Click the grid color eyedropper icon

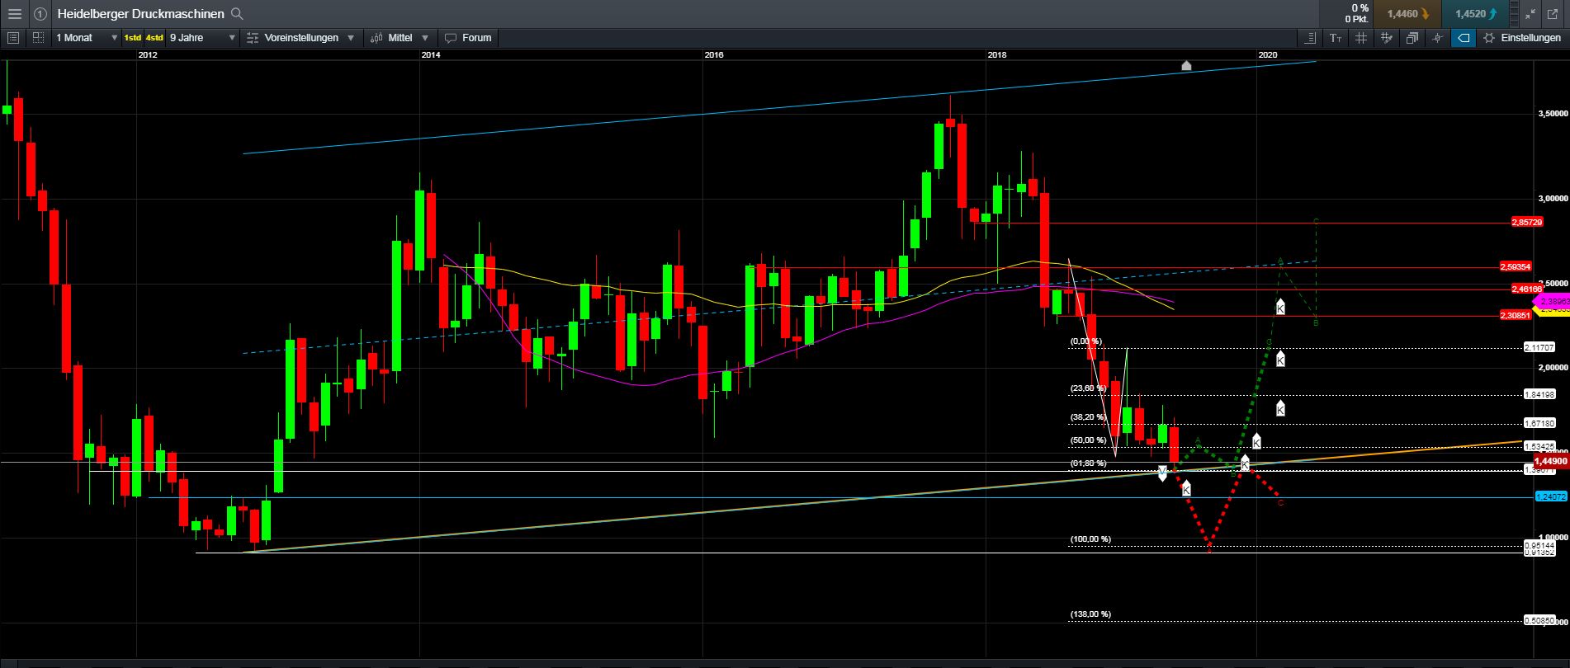[x=1386, y=38]
